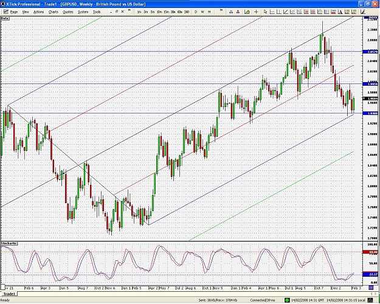Click the Local time in status bar
Screen dimensions: 380x304
point(345,300)
